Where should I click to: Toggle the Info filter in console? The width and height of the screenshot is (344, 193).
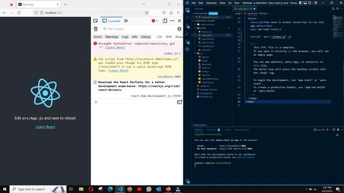[134, 37]
